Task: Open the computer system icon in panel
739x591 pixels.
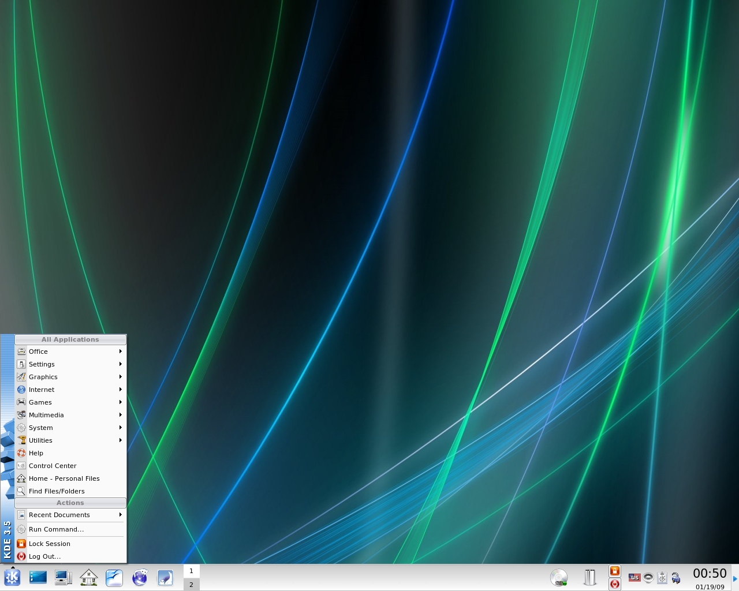Action: [64, 577]
